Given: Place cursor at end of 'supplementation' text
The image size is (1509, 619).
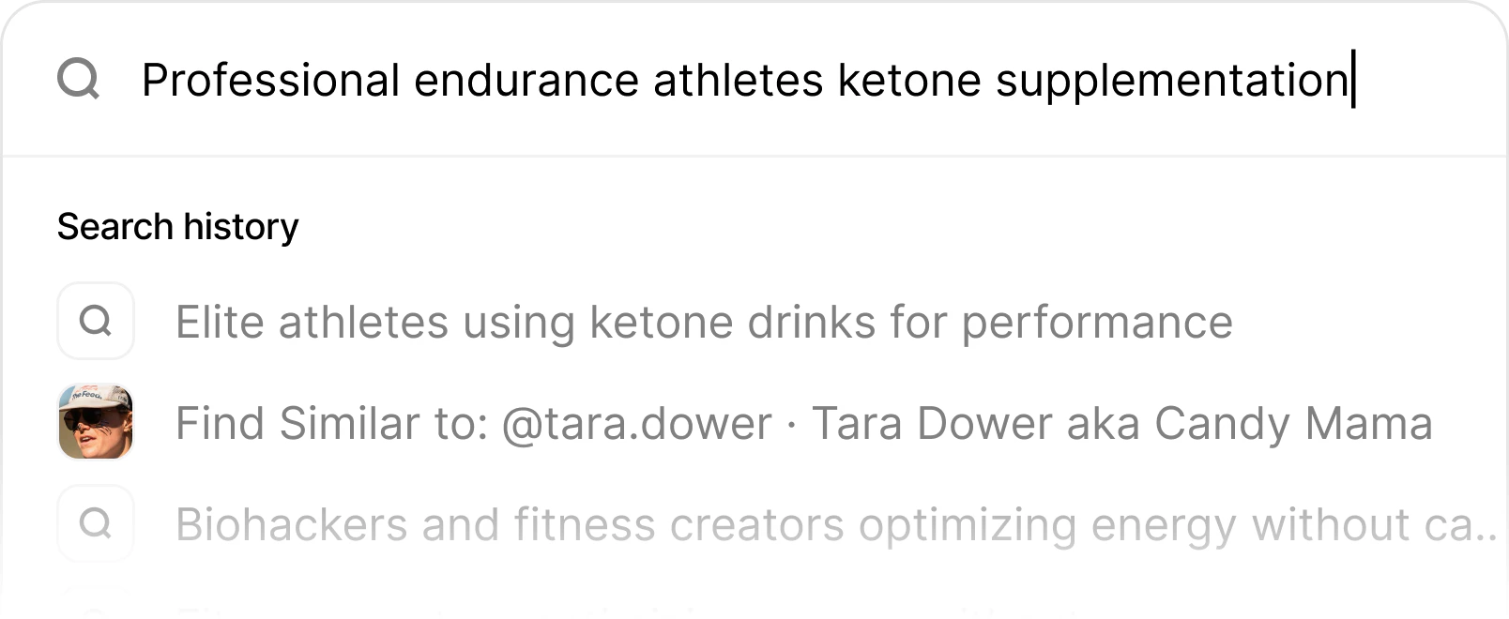Looking at the screenshot, I should (1349, 80).
